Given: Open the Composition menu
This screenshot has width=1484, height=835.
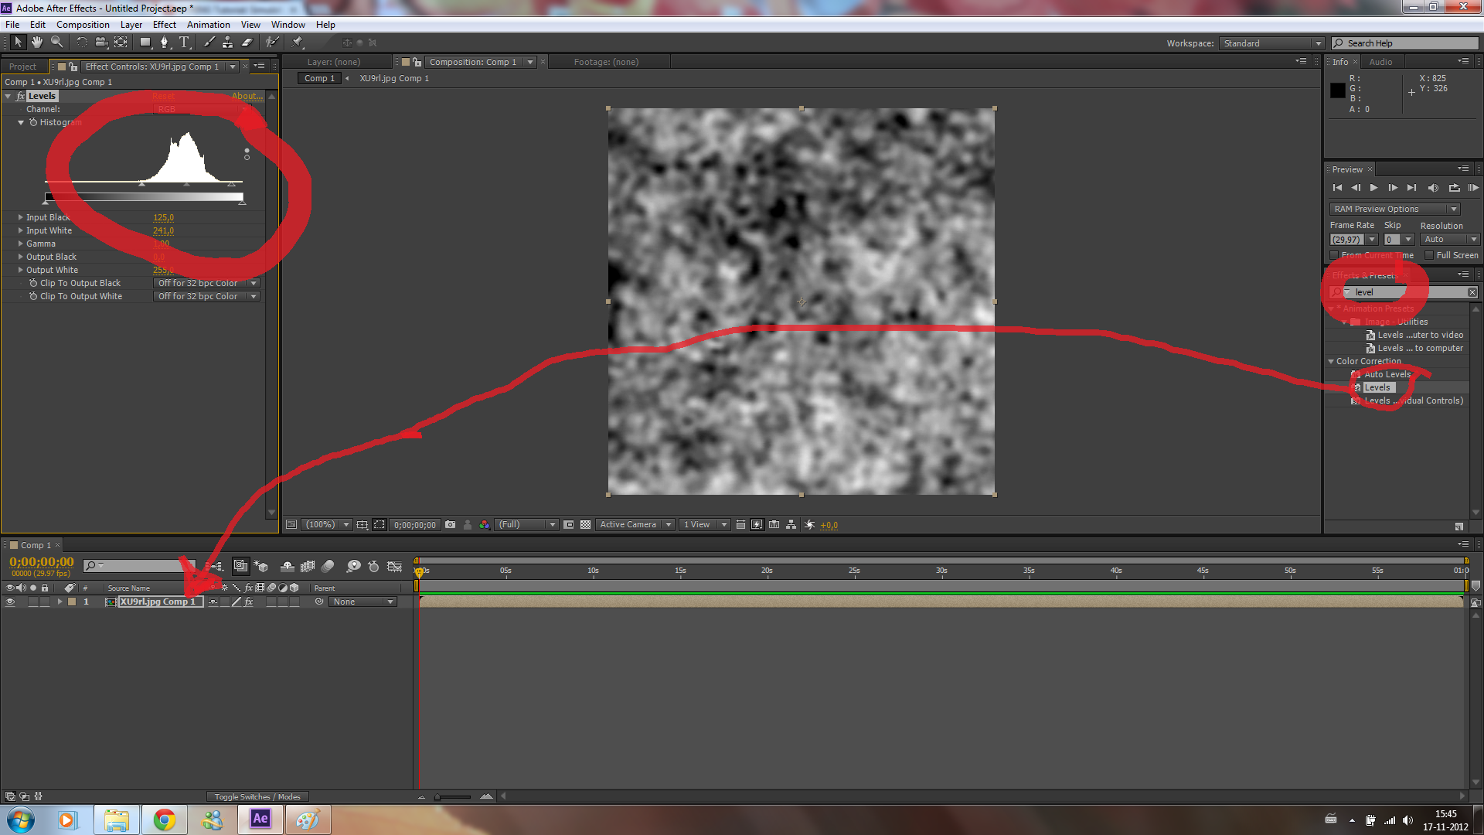Looking at the screenshot, I should click(83, 24).
